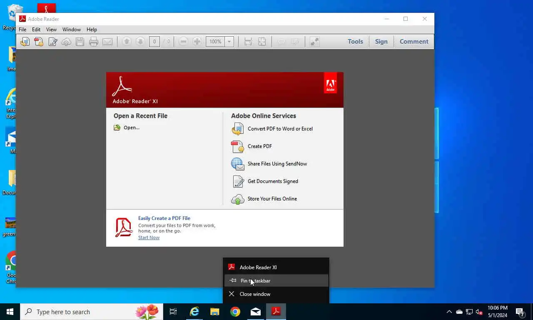The height and width of the screenshot is (320, 533).
Task: Click the 100% zoom value field
Action: tap(215, 42)
